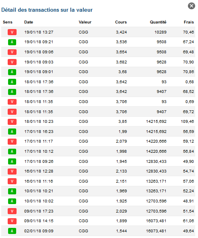The width and height of the screenshot is (198, 238).
Task: Click the Sens column header
Action: tap(8, 22)
